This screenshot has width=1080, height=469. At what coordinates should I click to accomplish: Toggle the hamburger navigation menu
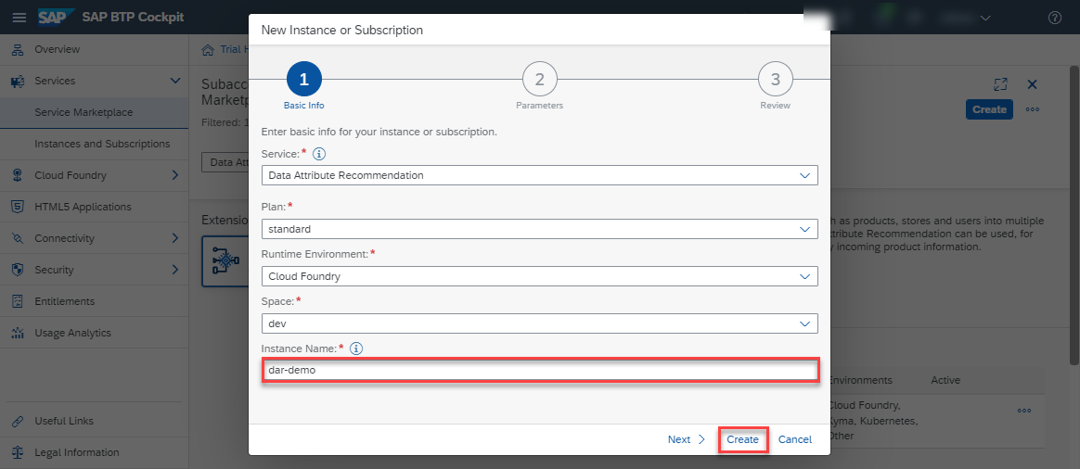click(19, 18)
